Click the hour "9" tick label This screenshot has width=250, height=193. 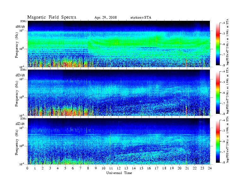tap(96, 168)
